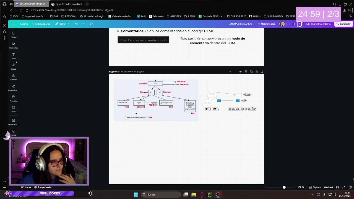Open the Herramientas panel

tap(14, 88)
